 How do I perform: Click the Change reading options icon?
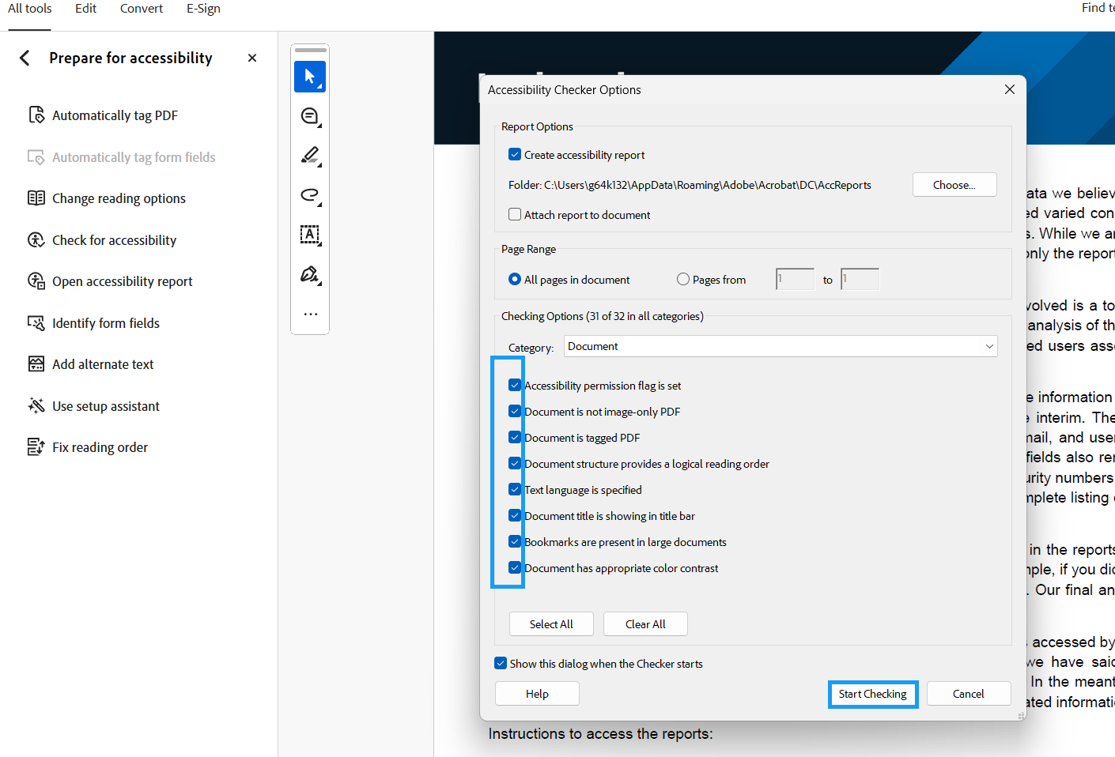(x=36, y=198)
